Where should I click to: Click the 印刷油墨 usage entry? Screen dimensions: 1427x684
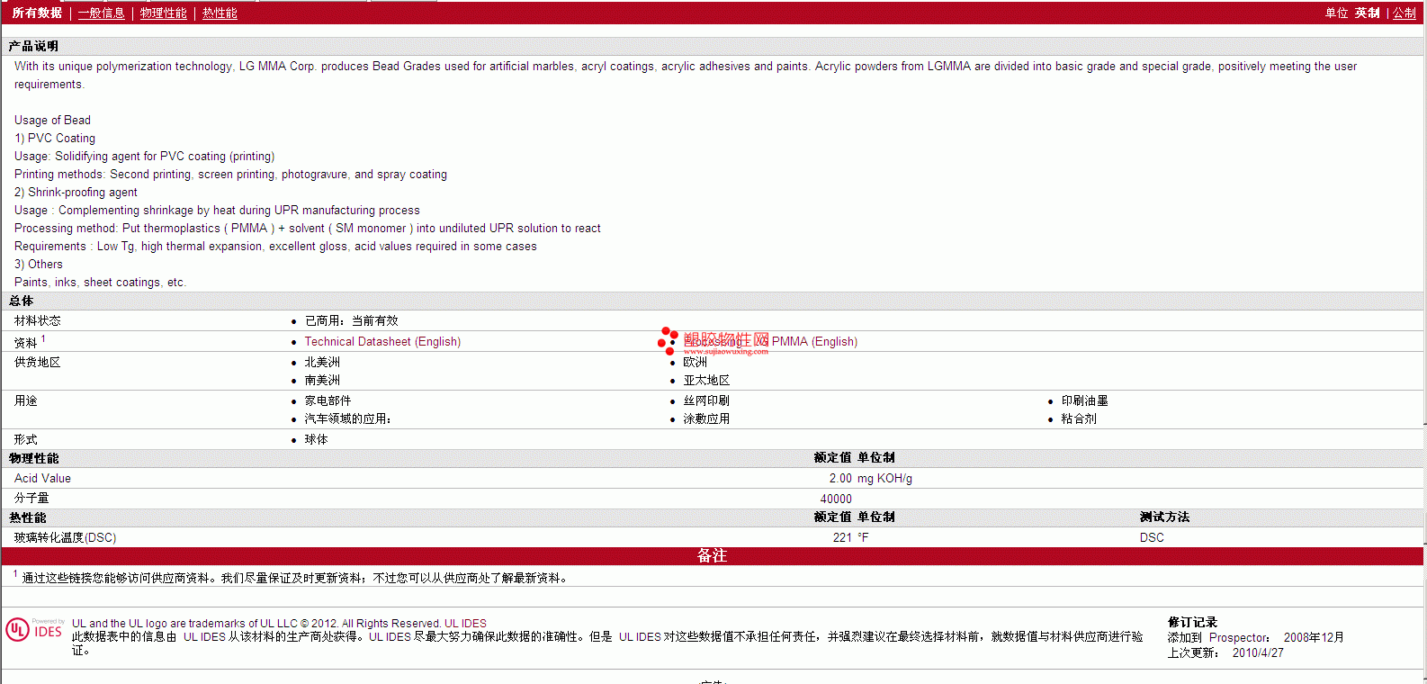click(x=1084, y=400)
